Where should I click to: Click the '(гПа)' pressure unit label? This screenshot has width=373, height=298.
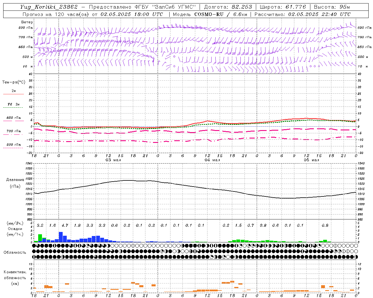tap(15, 187)
